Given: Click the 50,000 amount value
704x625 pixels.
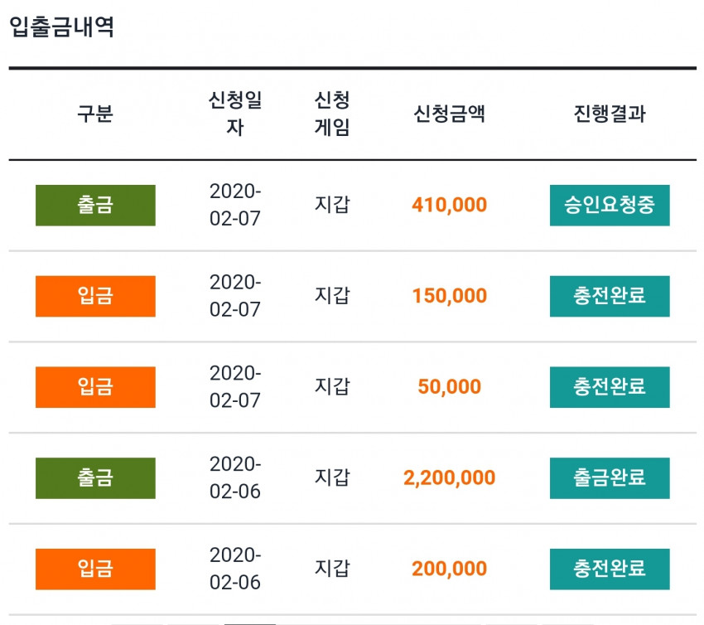Looking at the screenshot, I should pos(450,387).
